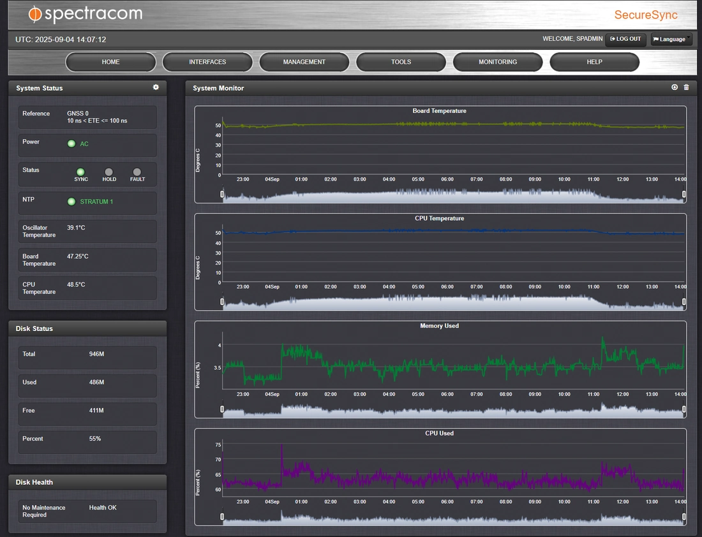This screenshot has width=702, height=537.
Task: Log out of the session
Action: tap(625, 40)
